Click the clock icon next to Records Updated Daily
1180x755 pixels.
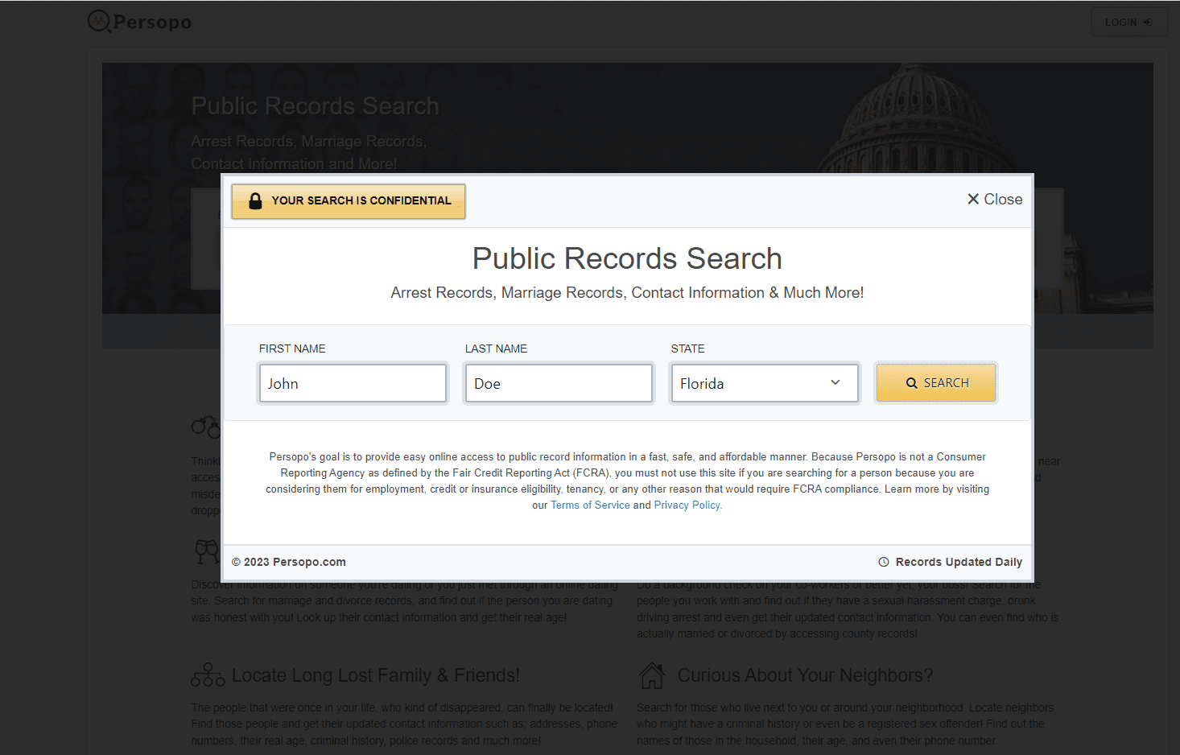[884, 562]
